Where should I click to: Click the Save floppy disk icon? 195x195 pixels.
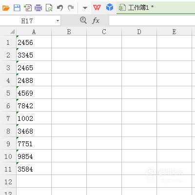17,8
